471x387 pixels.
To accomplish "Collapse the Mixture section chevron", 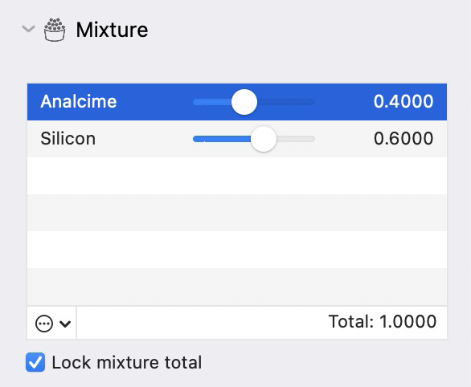I will pos(29,29).
